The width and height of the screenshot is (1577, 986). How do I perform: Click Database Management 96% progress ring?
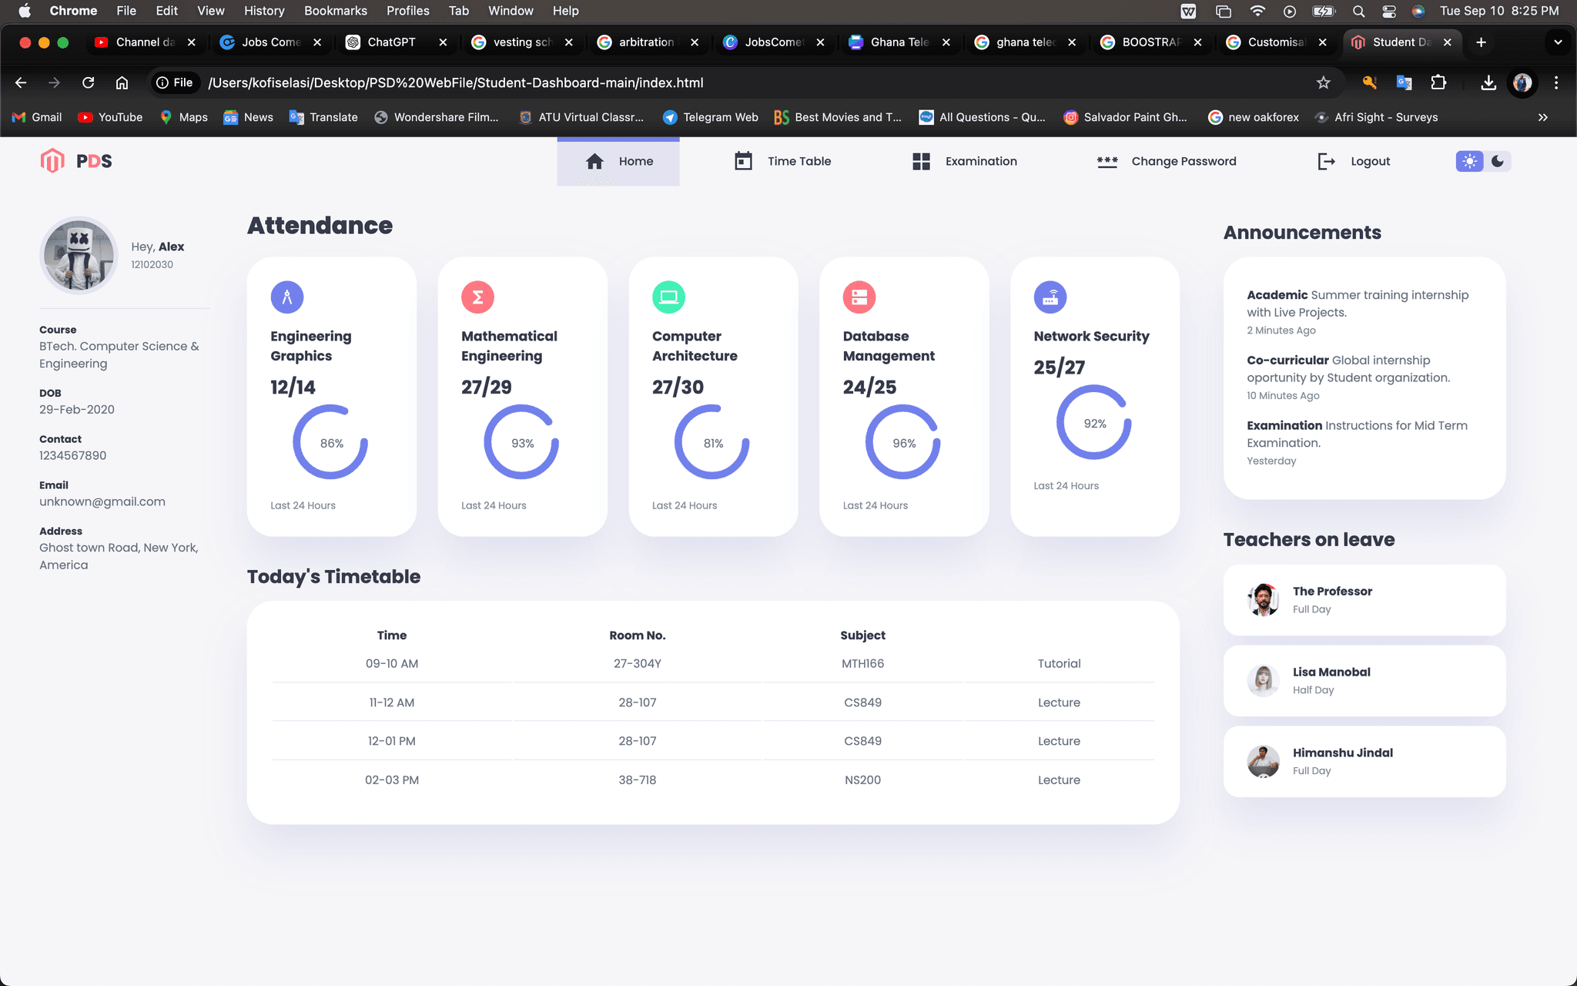903,443
